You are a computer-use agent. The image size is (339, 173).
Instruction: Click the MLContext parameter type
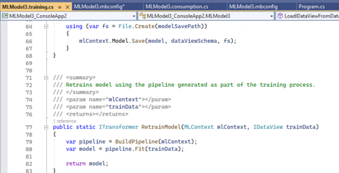[199, 127]
